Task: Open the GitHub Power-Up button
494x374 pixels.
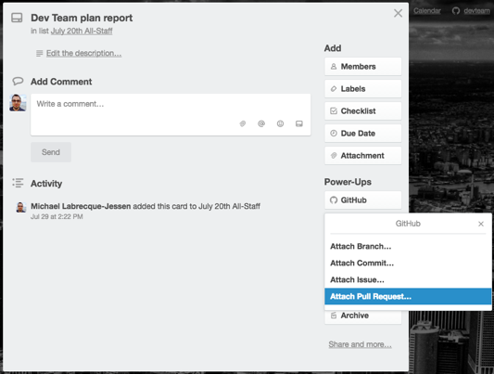Action: [363, 200]
